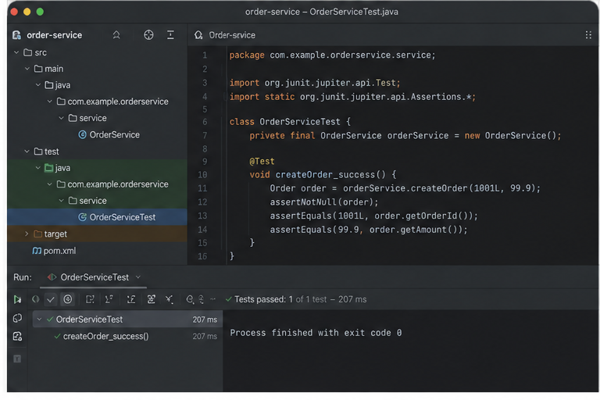Click the OrderService class icon in tree
600x400 pixels.
click(82, 134)
